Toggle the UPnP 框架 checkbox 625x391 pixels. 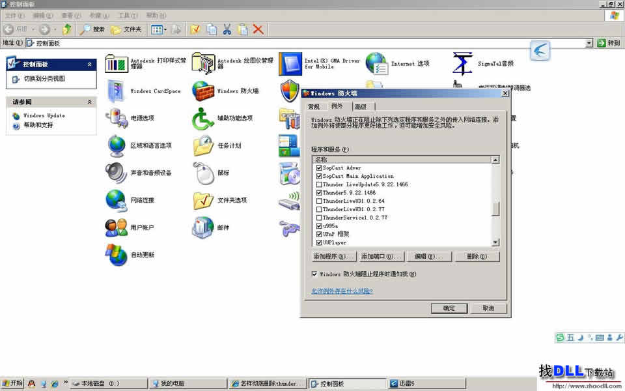click(319, 234)
